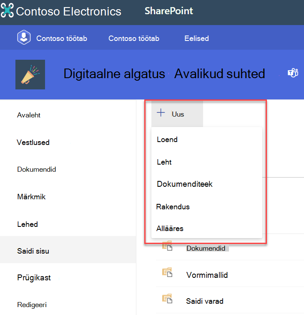
Task: Click the Saidi varad library icon
Action: (167, 298)
